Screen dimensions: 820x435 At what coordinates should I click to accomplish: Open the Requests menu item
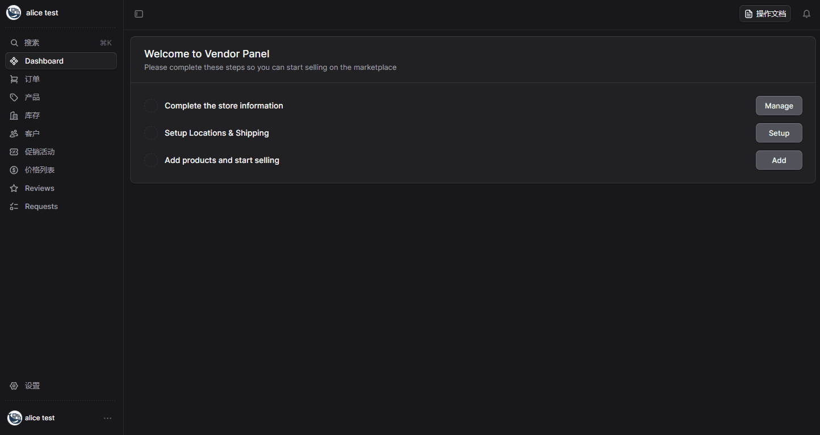[x=41, y=207]
